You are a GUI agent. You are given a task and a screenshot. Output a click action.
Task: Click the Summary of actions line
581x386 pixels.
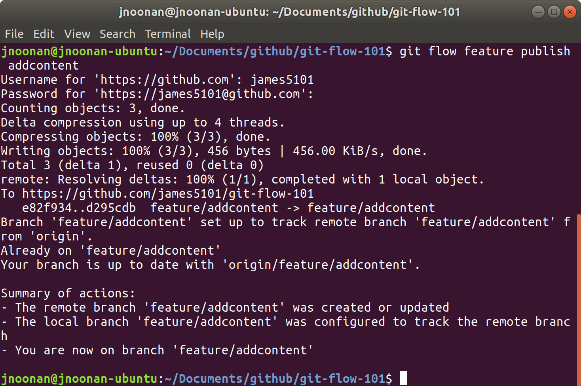point(67,293)
